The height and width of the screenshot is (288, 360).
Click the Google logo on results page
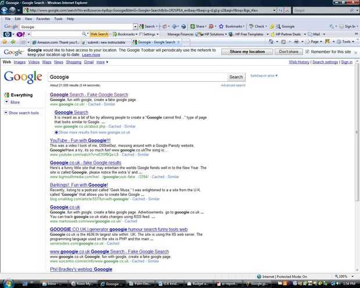pos(23,77)
